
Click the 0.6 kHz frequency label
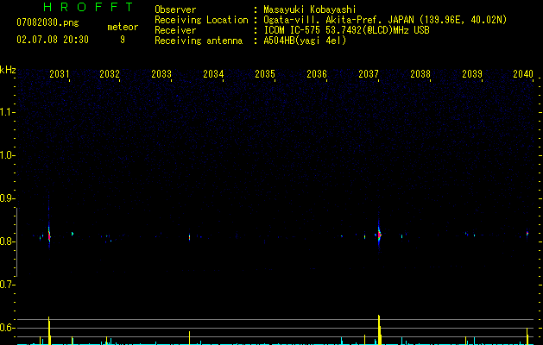[x=7, y=328]
